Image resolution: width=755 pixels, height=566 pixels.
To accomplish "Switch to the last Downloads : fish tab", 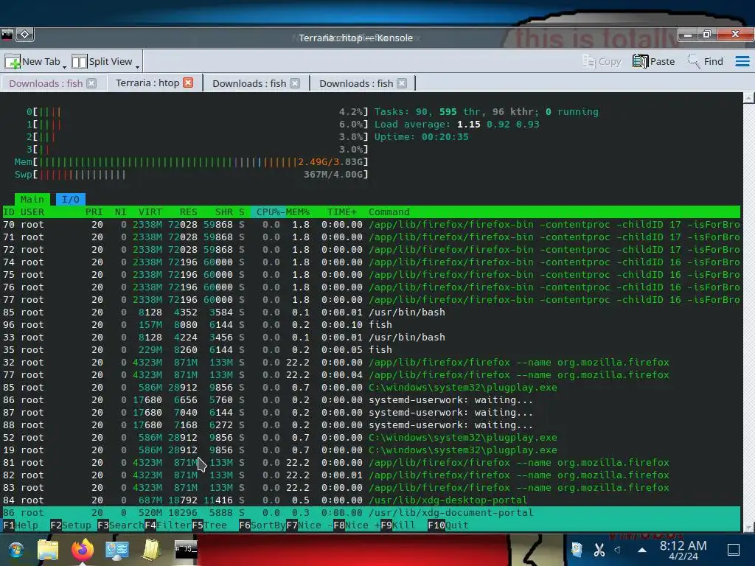I will pos(356,84).
